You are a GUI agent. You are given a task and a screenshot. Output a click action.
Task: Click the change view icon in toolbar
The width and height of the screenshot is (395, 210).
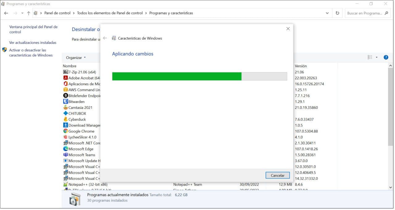pyautogui.click(x=370, y=57)
